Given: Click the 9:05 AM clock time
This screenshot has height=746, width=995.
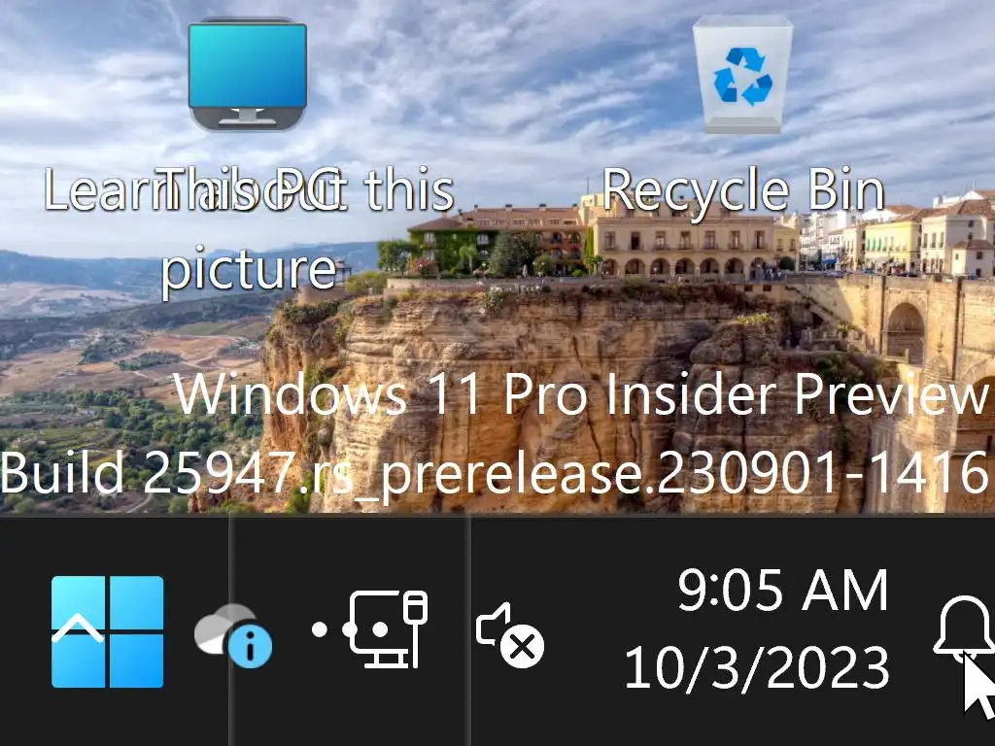Looking at the screenshot, I should (782, 591).
